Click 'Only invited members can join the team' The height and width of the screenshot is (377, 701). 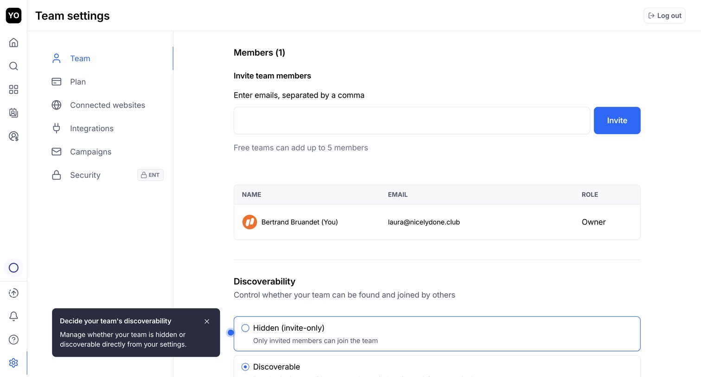tap(315, 341)
